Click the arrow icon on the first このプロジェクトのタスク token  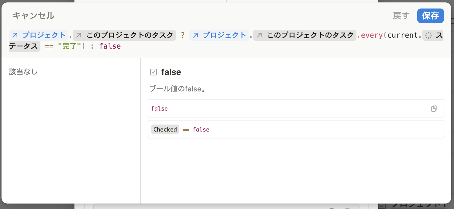[x=79, y=35]
